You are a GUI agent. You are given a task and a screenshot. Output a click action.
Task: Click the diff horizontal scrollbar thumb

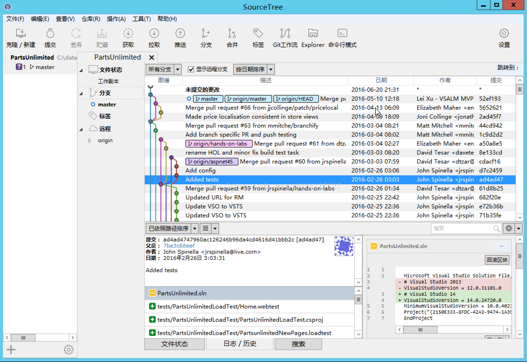click(x=420, y=330)
